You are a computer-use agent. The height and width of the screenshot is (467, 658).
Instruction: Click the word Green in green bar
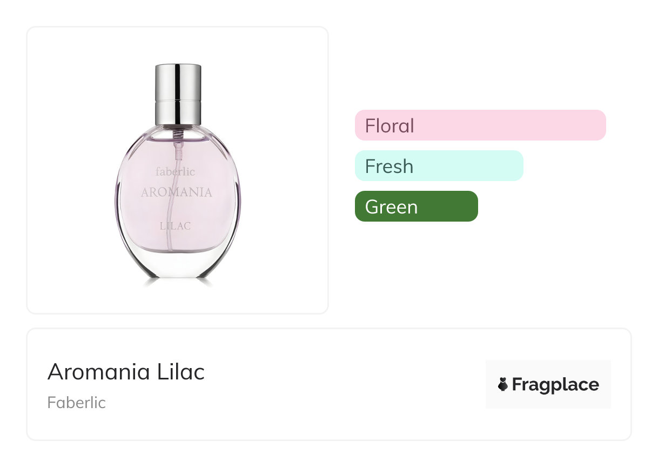pyautogui.click(x=391, y=207)
